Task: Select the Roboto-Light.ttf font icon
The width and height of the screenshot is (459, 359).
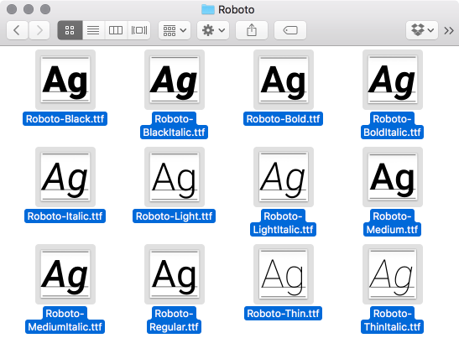Action: point(175,177)
